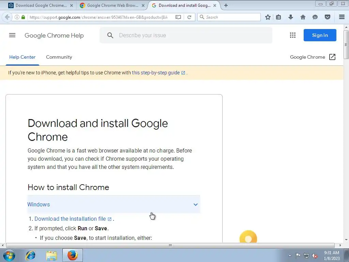Switch to Google Chrome Web Browser tab
The height and width of the screenshot is (262, 349).
coord(112,5)
